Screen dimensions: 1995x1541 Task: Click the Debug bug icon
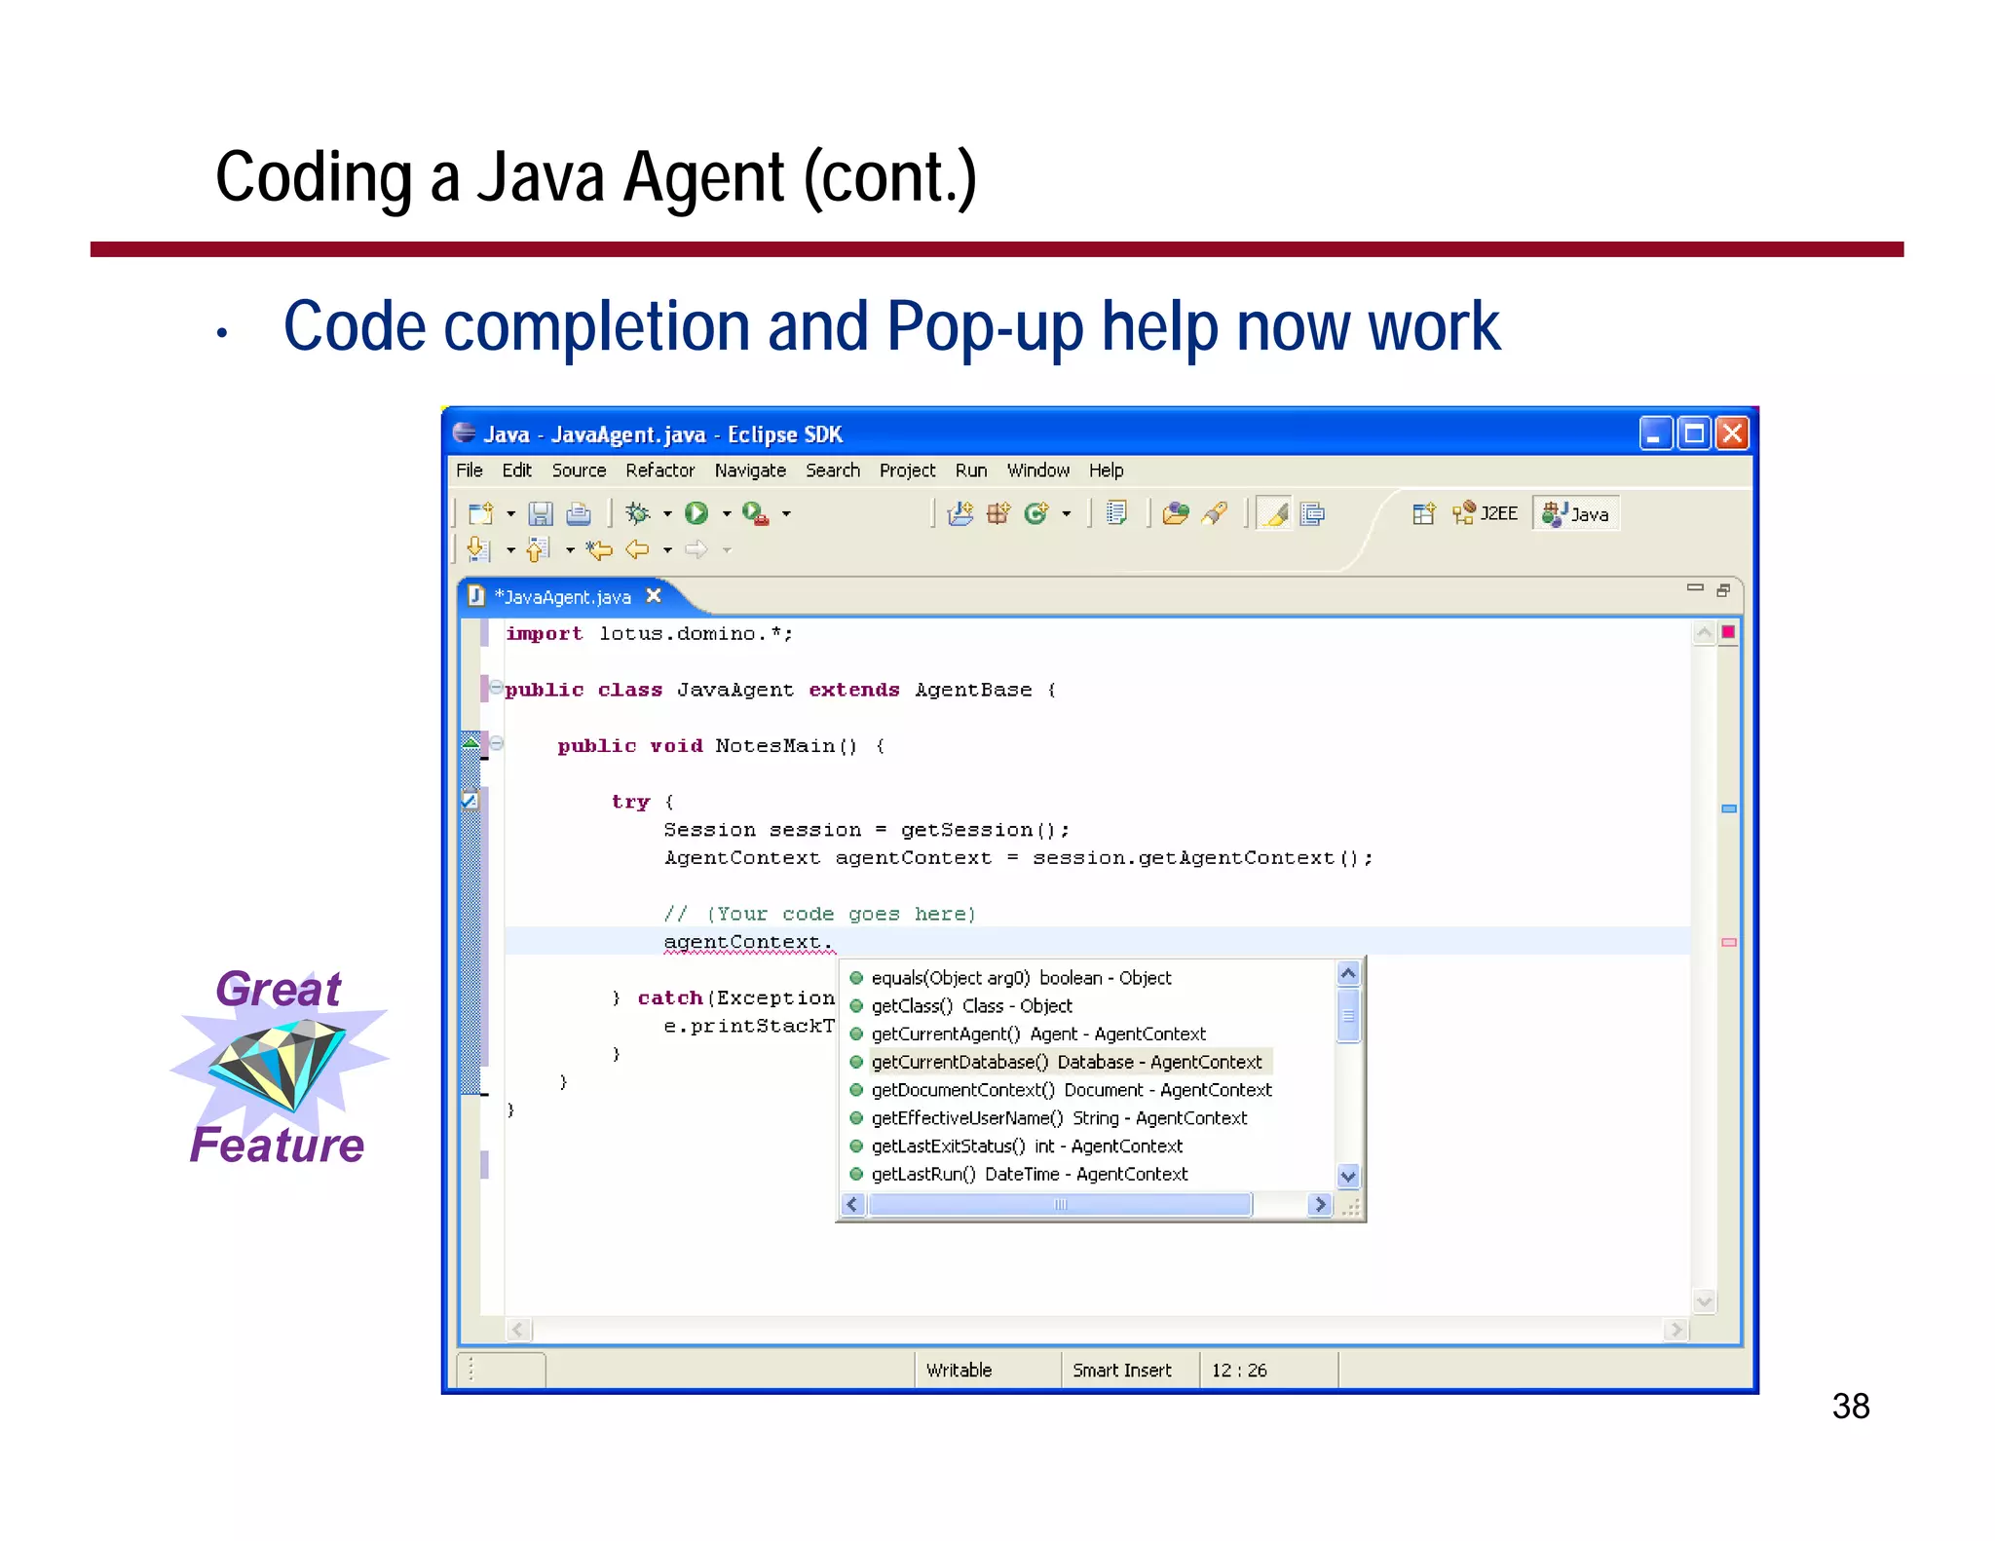pyautogui.click(x=637, y=513)
